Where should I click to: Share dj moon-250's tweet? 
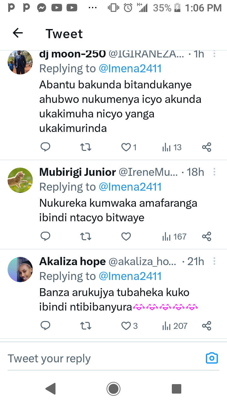point(207,147)
